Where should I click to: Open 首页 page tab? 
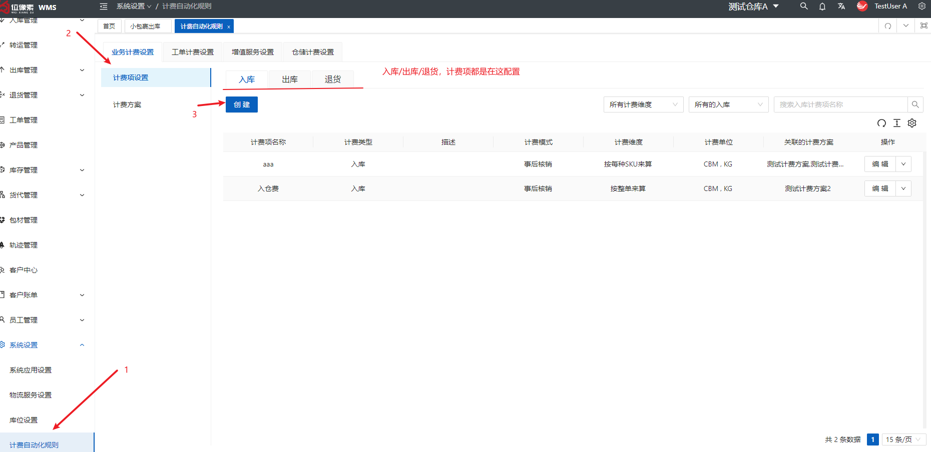[x=109, y=26]
